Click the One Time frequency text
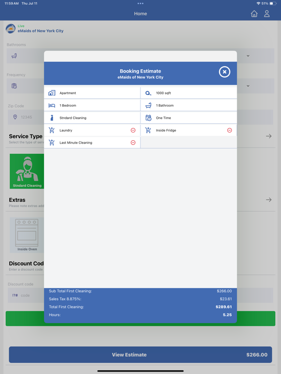281x374 pixels. click(163, 118)
